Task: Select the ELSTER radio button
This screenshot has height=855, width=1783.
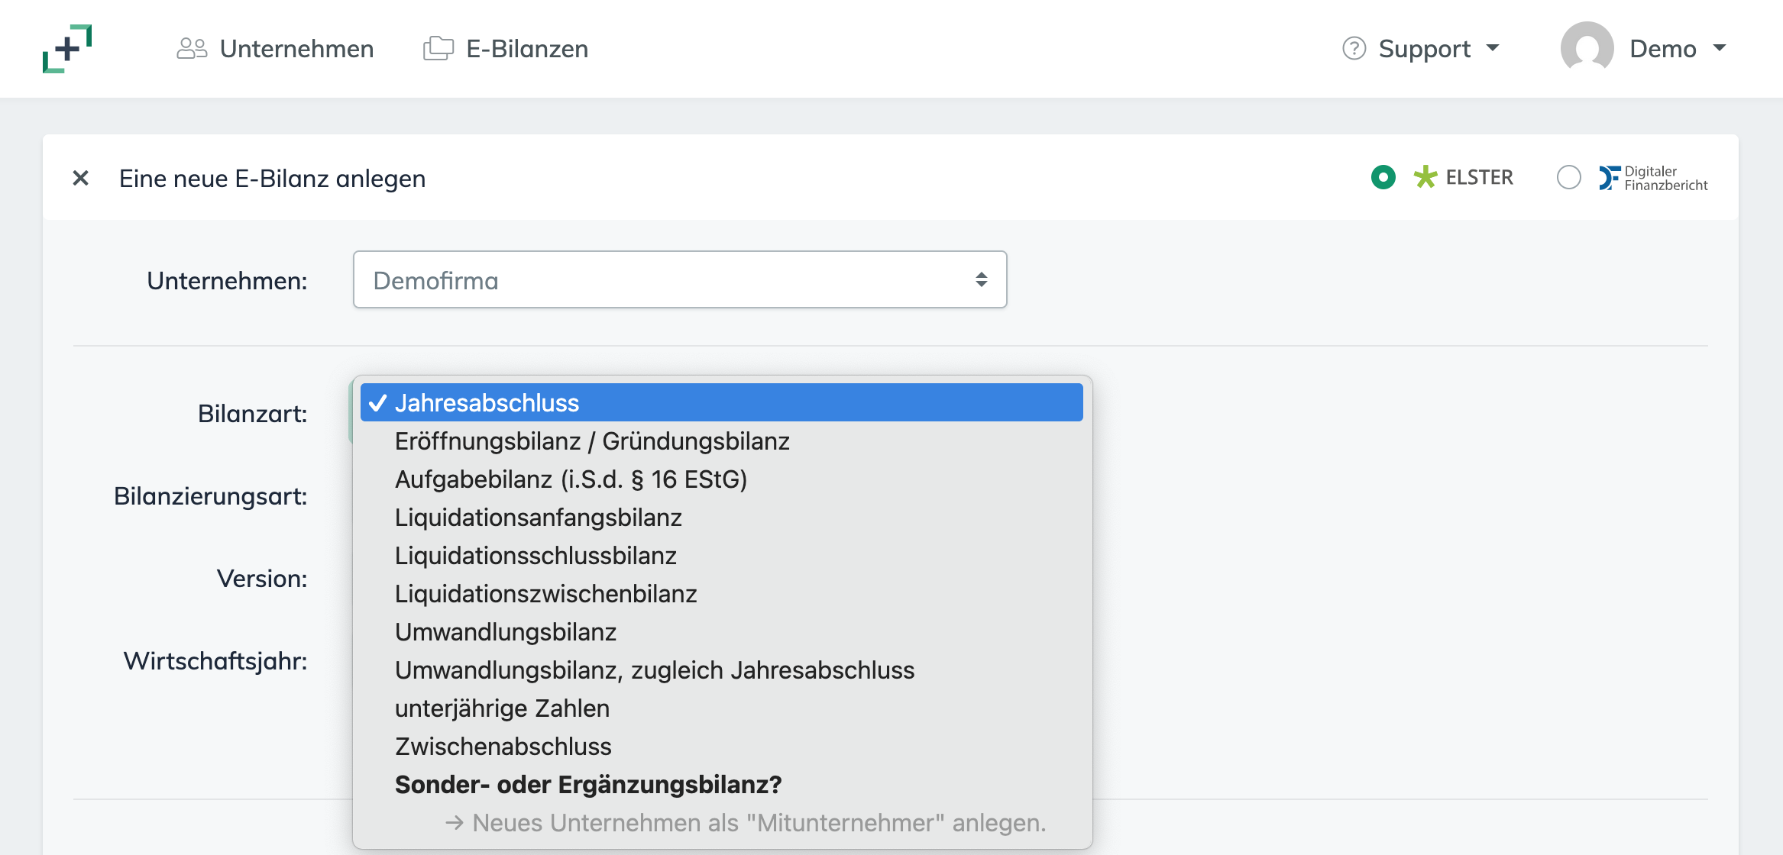Action: [1383, 177]
